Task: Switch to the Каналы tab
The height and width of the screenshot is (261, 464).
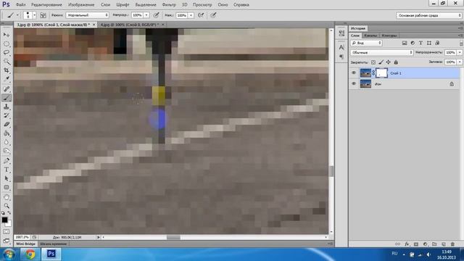Action: [370, 36]
